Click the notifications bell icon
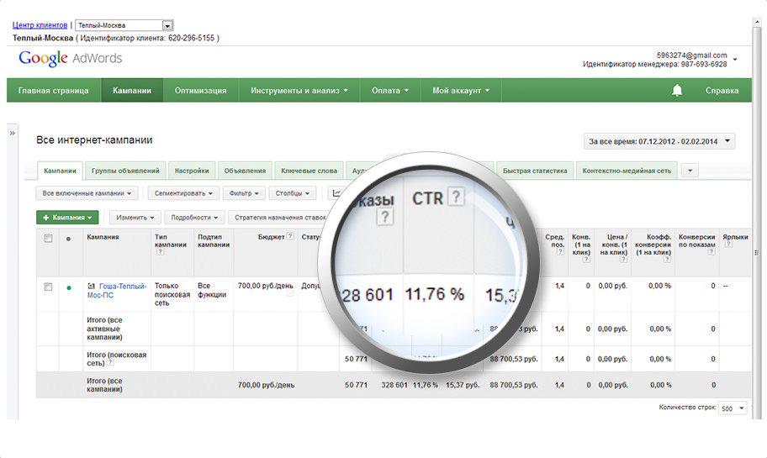The width and height of the screenshot is (767, 458). tap(677, 91)
